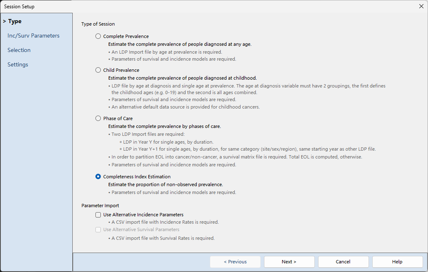Click the Next > button

[x=289, y=262]
